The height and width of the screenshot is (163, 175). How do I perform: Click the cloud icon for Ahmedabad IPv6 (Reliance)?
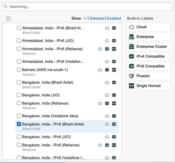click(100, 49)
